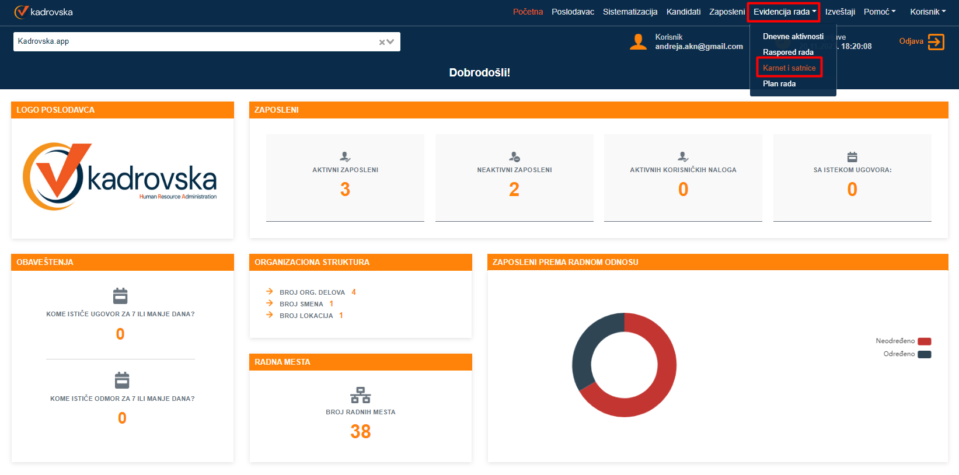Open the Korisnik dropdown menu
Screen dimensions: 959x475
[x=927, y=12]
